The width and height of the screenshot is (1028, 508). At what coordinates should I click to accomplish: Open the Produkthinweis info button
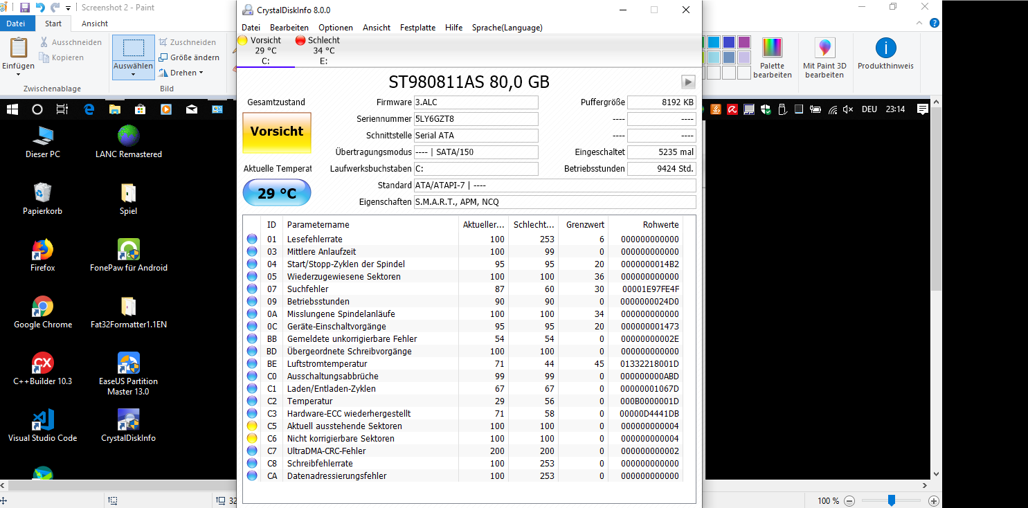[x=885, y=54]
